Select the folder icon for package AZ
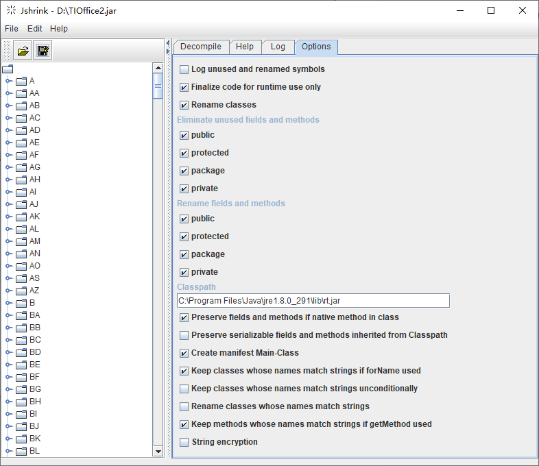539x466 pixels. pyautogui.click(x=21, y=291)
